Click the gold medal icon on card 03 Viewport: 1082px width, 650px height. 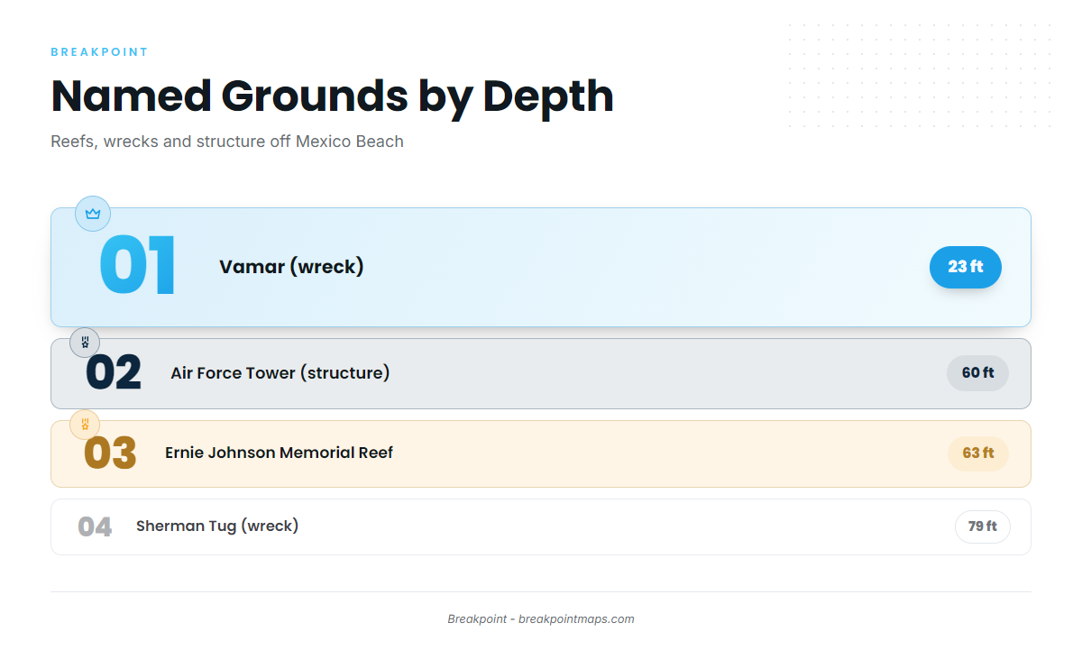pyautogui.click(x=85, y=424)
